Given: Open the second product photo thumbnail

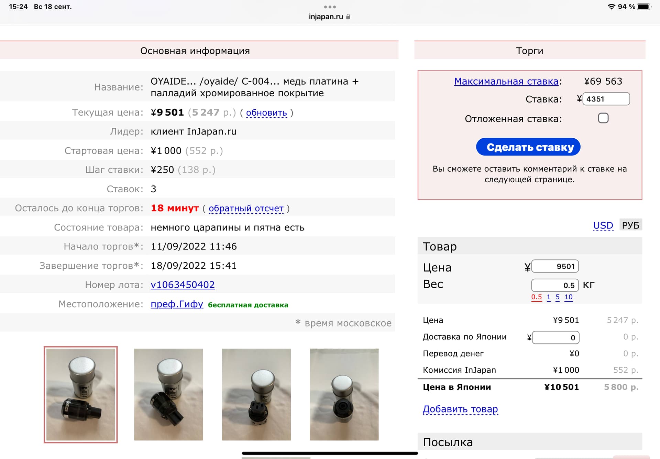Looking at the screenshot, I should pyautogui.click(x=168, y=394).
